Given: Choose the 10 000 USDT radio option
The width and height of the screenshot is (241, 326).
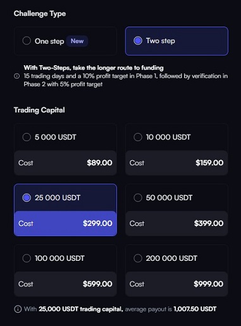Looking at the screenshot, I should coord(138,137).
